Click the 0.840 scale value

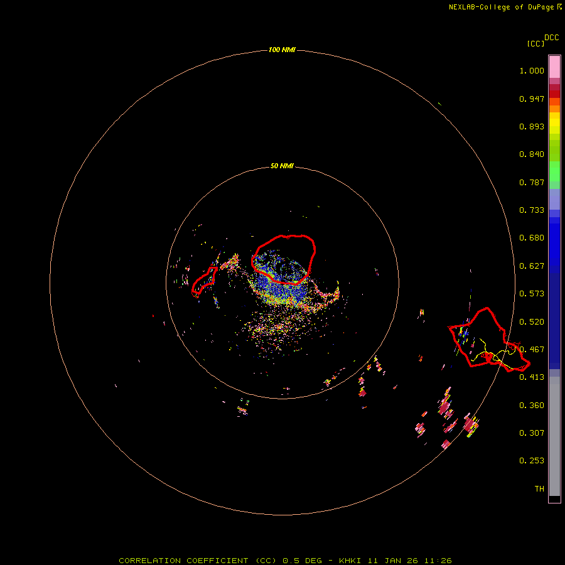point(532,154)
